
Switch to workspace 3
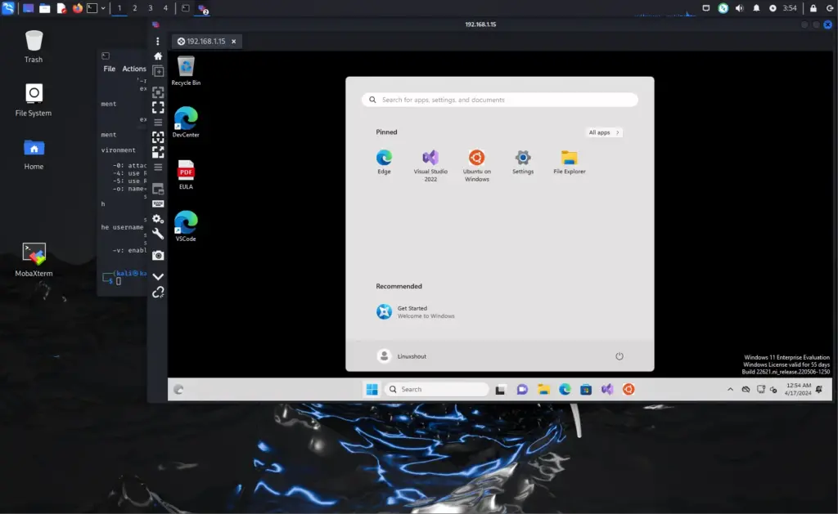pos(151,8)
